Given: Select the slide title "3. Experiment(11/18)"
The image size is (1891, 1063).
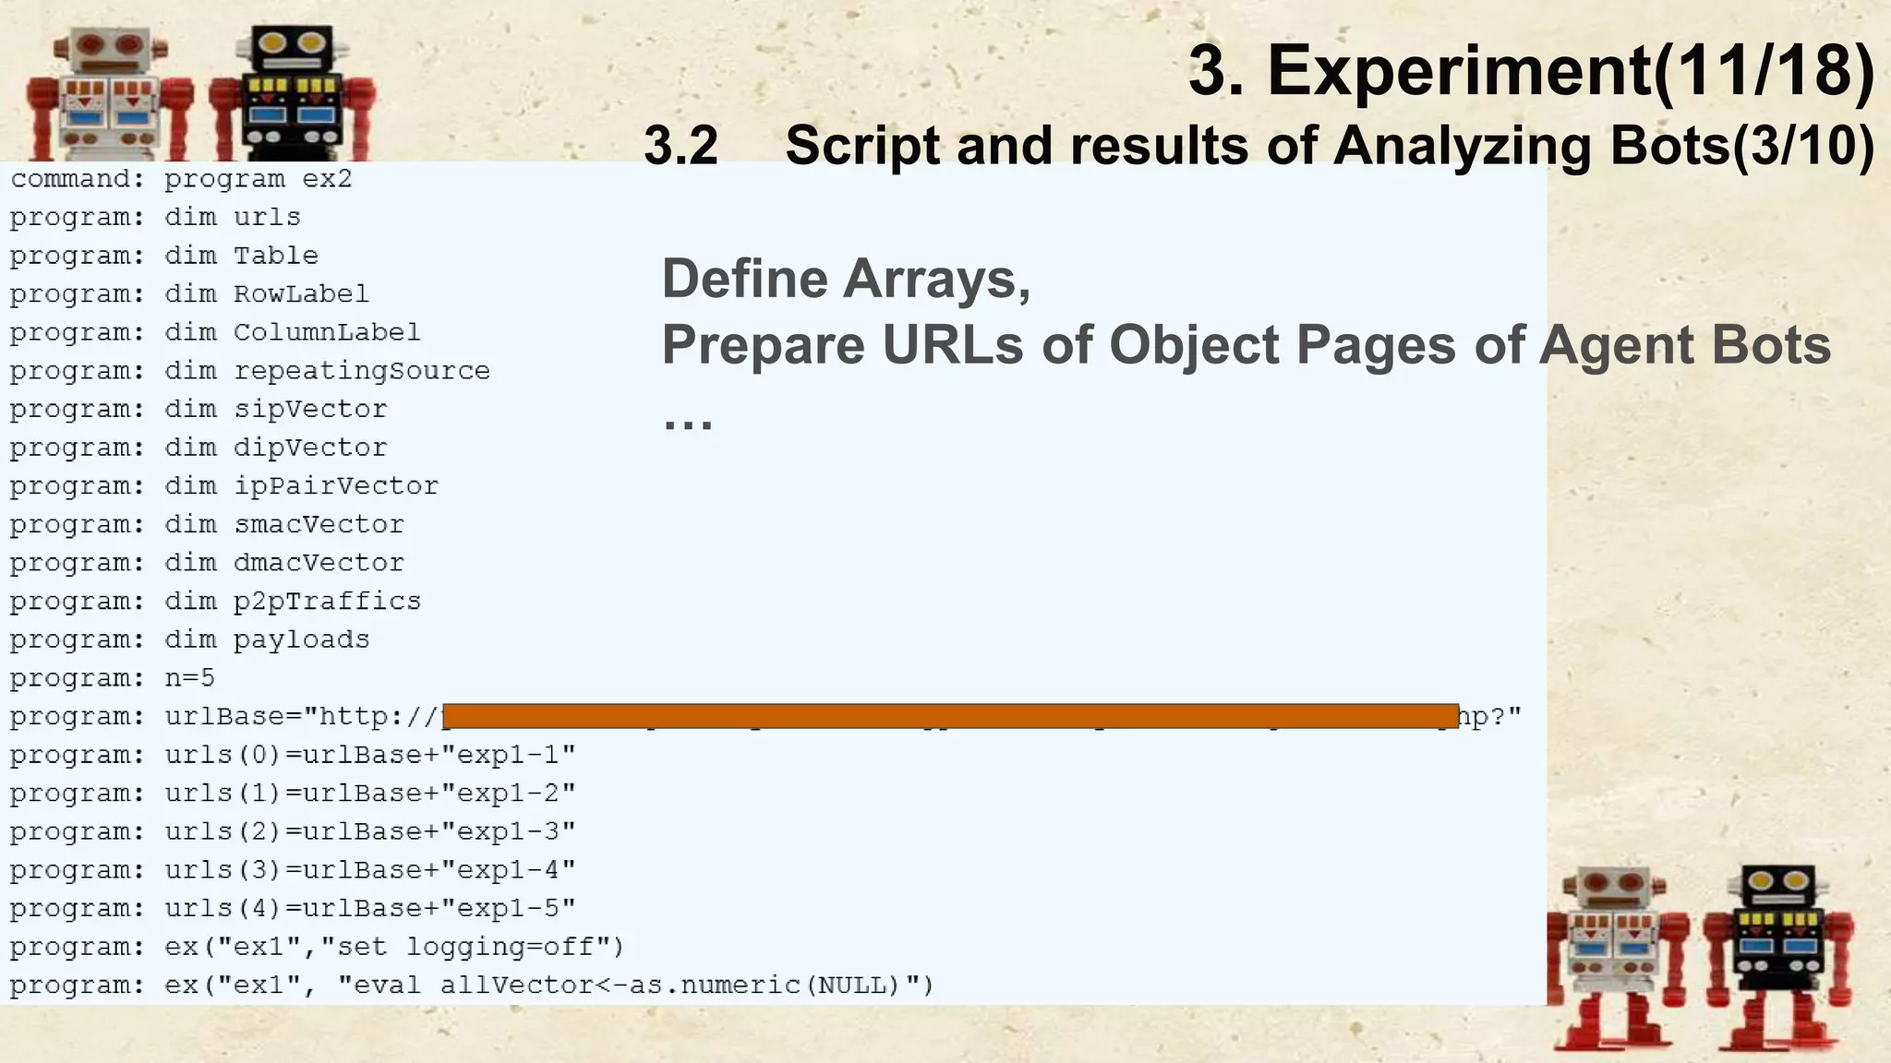Looking at the screenshot, I should 1532,70.
